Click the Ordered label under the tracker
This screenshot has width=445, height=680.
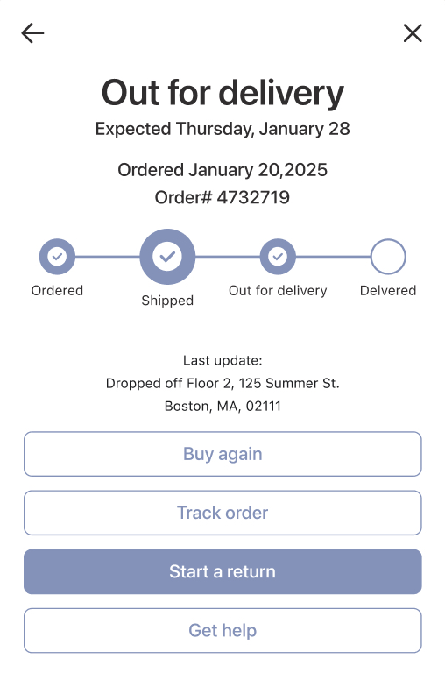pyautogui.click(x=57, y=291)
